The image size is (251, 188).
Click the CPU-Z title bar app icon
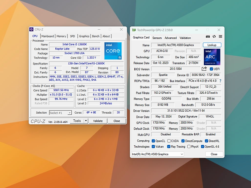[32, 29]
